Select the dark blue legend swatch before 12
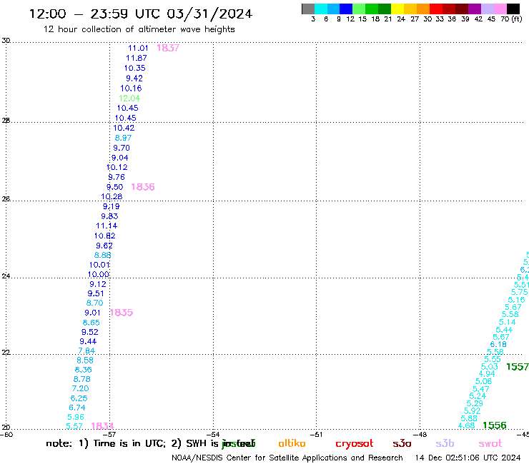 346,9
